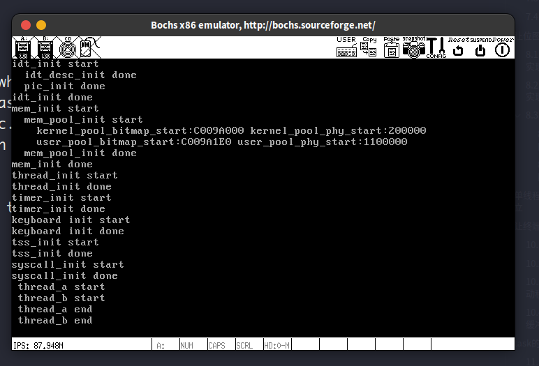Click the Copy screen text icon
This screenshot has height=366, width=539.
point(369,47)
